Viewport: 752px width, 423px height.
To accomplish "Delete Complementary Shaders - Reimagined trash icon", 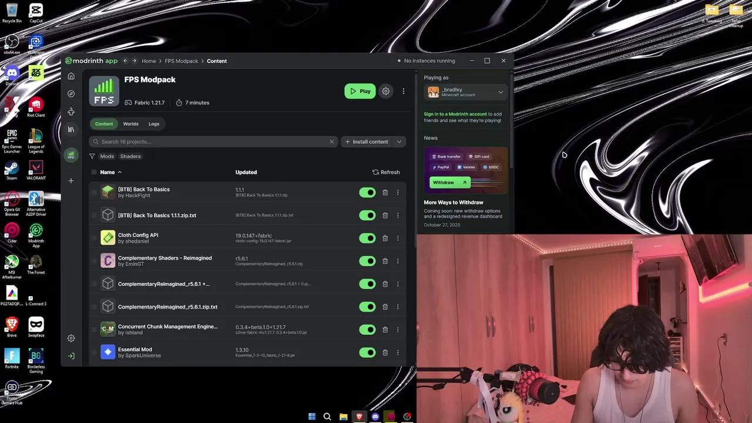I will point(385,261).
